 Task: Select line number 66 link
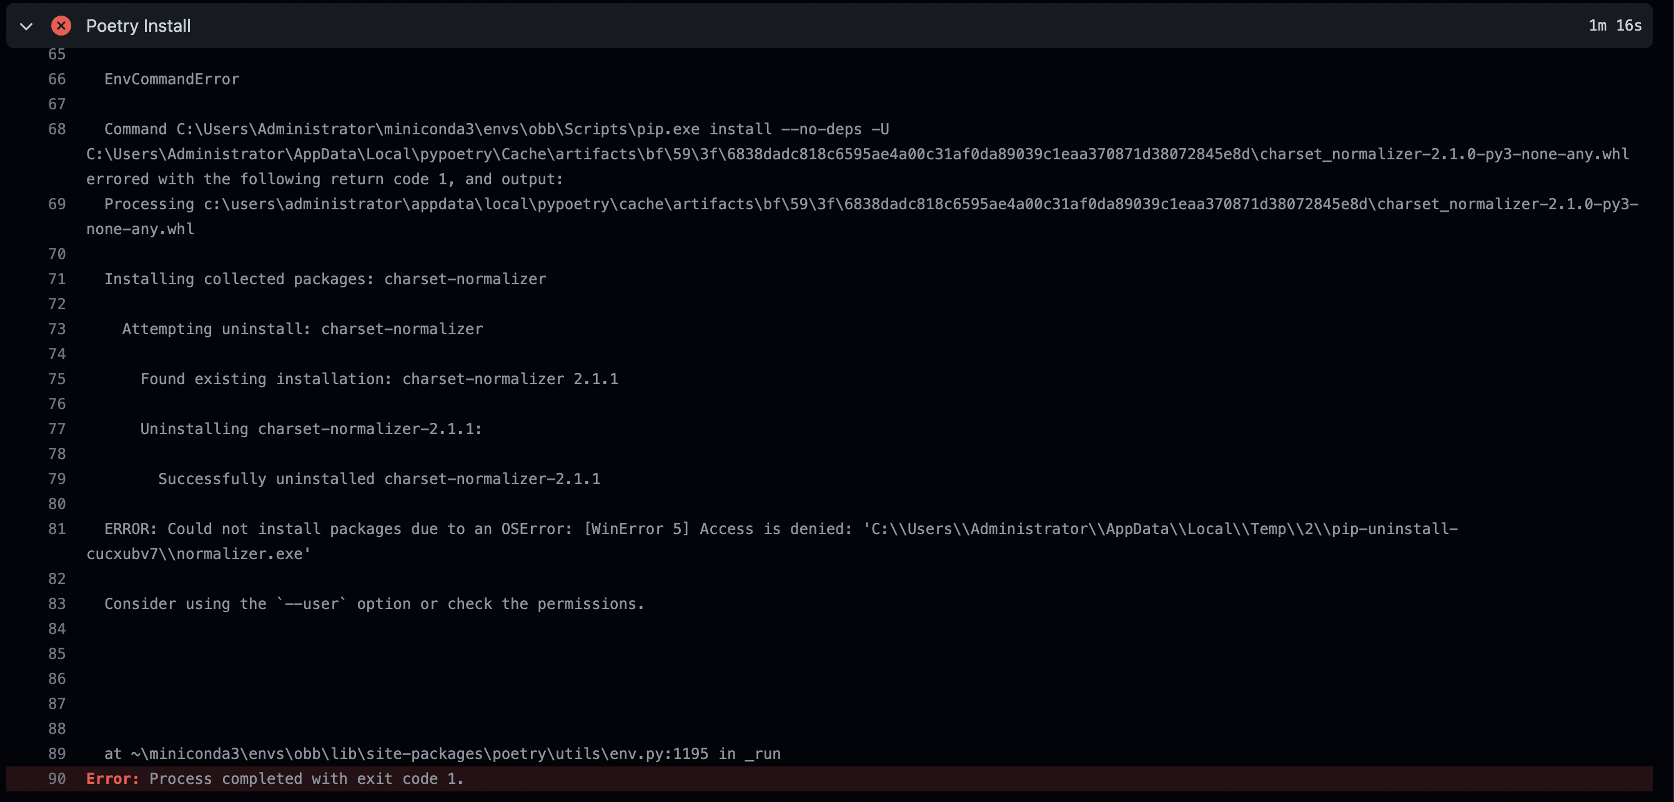[57, 79]
